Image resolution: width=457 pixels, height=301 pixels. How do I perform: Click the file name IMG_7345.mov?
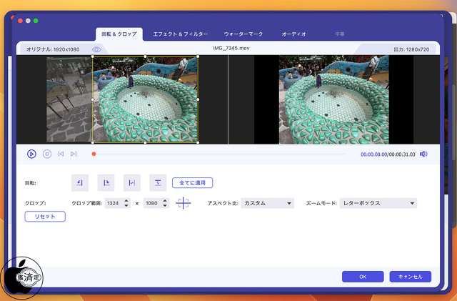[231, 48]
